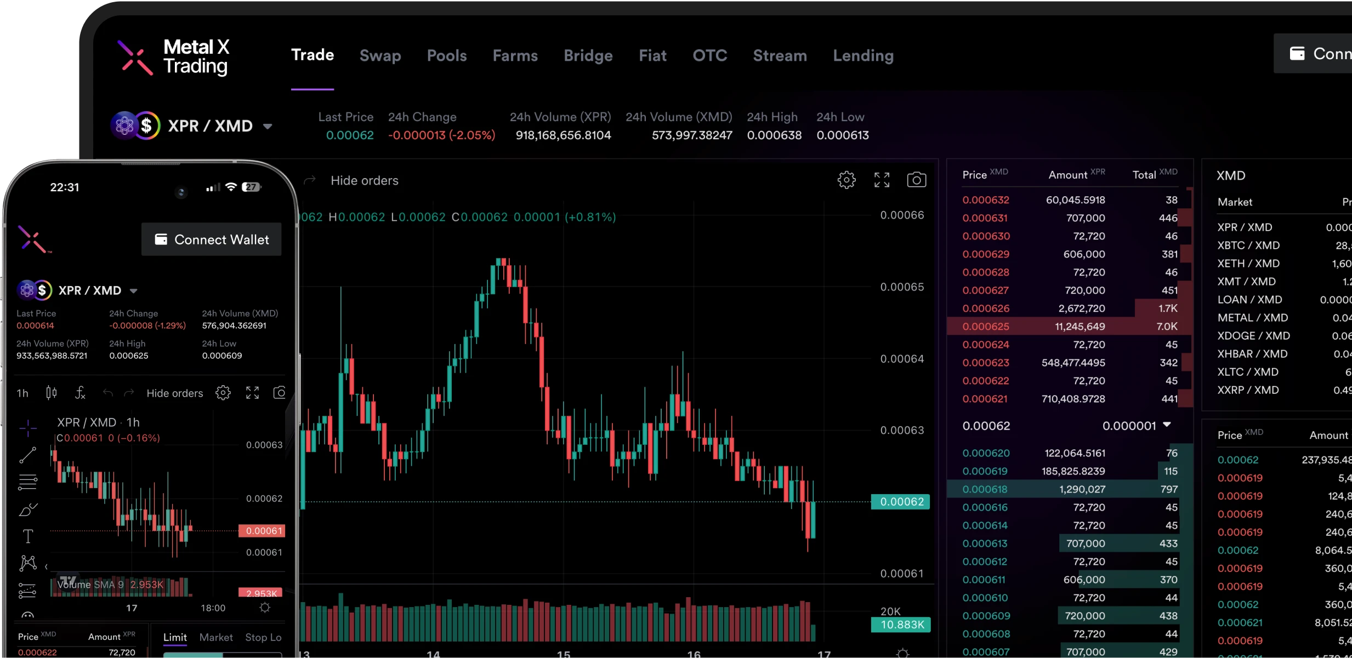Tap fullscreen icon on phone chart toolbar
The image size is (1352, 658).
click(252, 392)
